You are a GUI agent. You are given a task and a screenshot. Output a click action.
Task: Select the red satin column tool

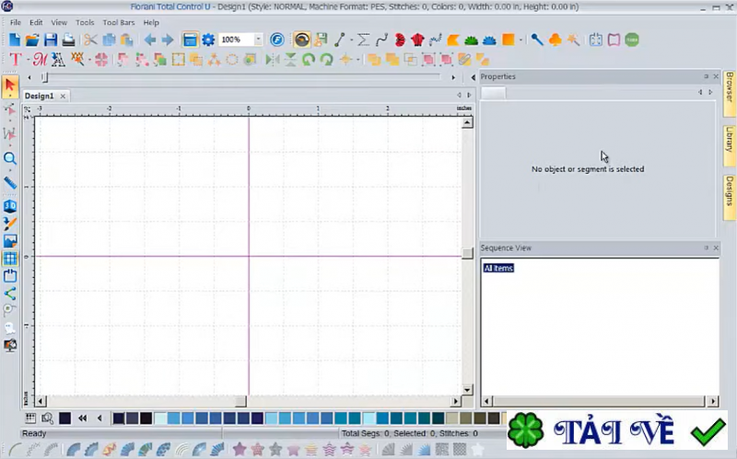point(400,40)
